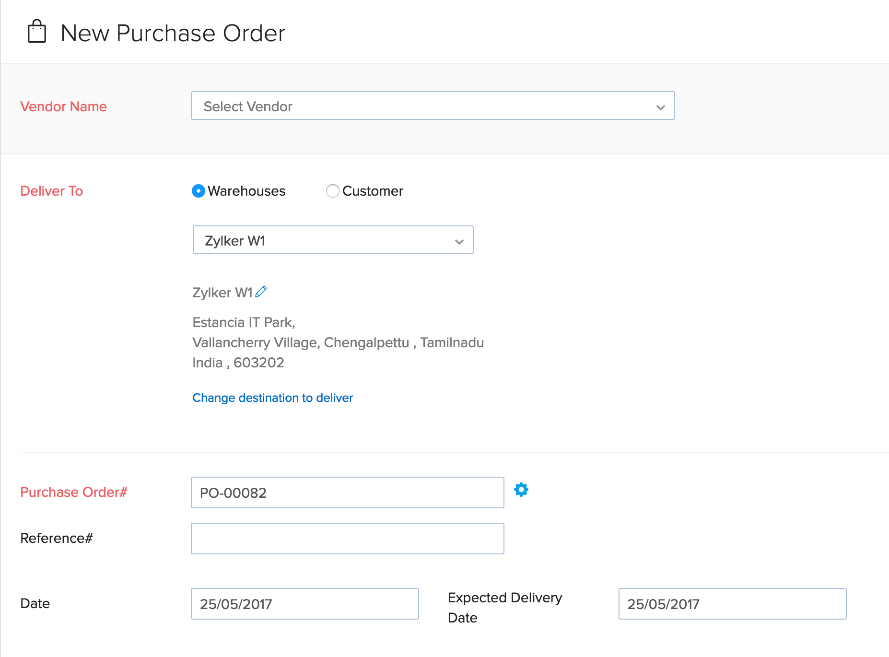Image resolution: width=889 pixels, height=657 pixels.
Task: Click the New Purchase Order title
Action: click(x=172, y=33)
